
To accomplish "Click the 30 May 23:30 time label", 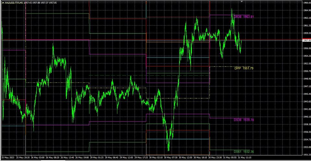I will 215,158.
